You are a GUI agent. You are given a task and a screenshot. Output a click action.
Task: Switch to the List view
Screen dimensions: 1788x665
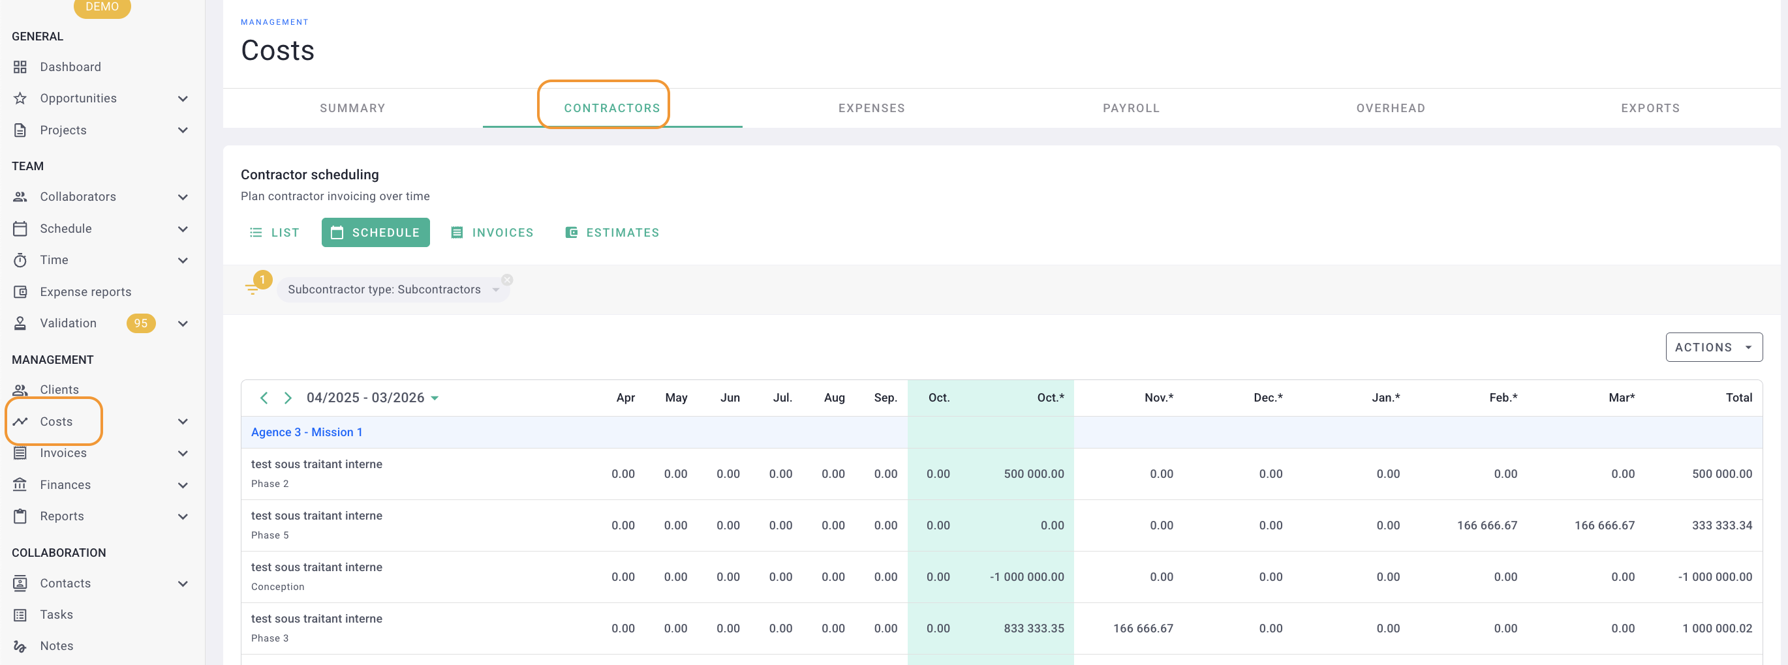275,233
